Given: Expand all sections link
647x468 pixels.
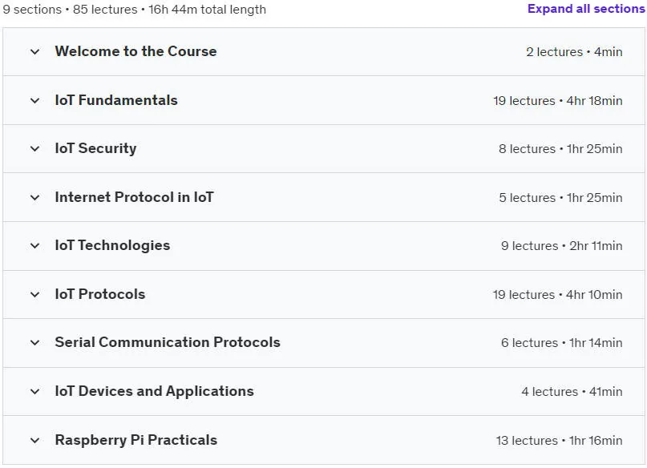Looking at the screenshot, I should coord(586,9).
